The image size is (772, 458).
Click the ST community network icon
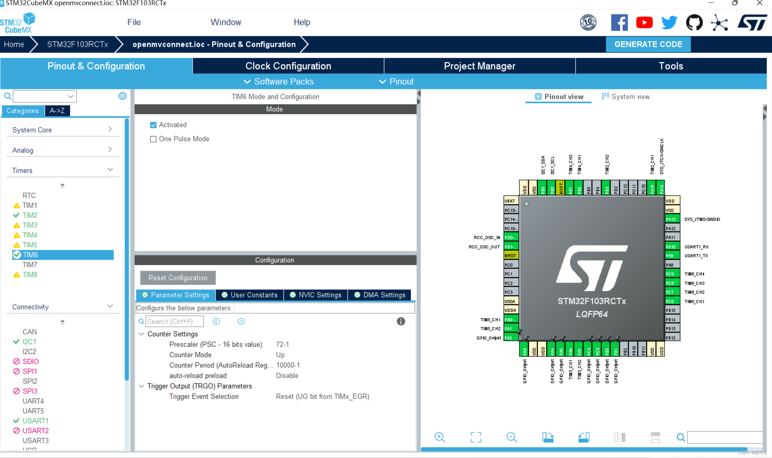(719, 23)
